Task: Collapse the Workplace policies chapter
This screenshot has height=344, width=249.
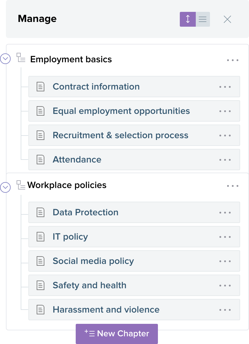Action: point(5,187)
